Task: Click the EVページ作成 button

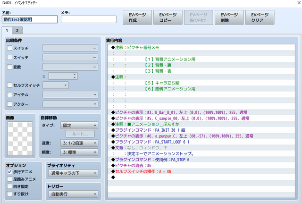Action: [137, 17]
